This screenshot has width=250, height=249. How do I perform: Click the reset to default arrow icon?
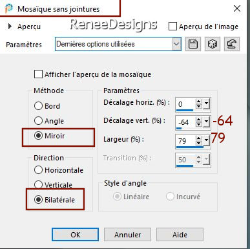tap(232, 44)
